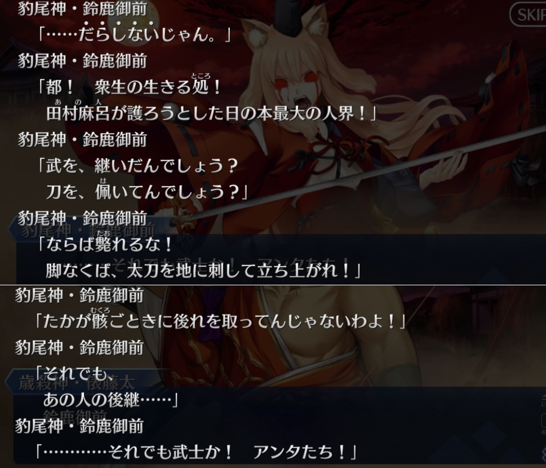Click the line starting with 田村麻呂が護ろうとした
Image resolution: width=546 pixels, height=468 pixels.
tap(212, 114)
